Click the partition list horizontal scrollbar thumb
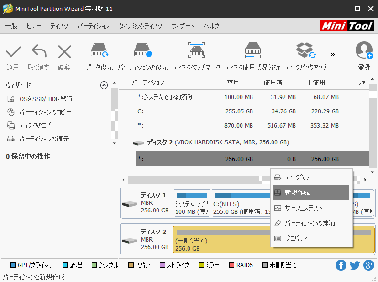The image size is (378, 282). click(194, 180)
